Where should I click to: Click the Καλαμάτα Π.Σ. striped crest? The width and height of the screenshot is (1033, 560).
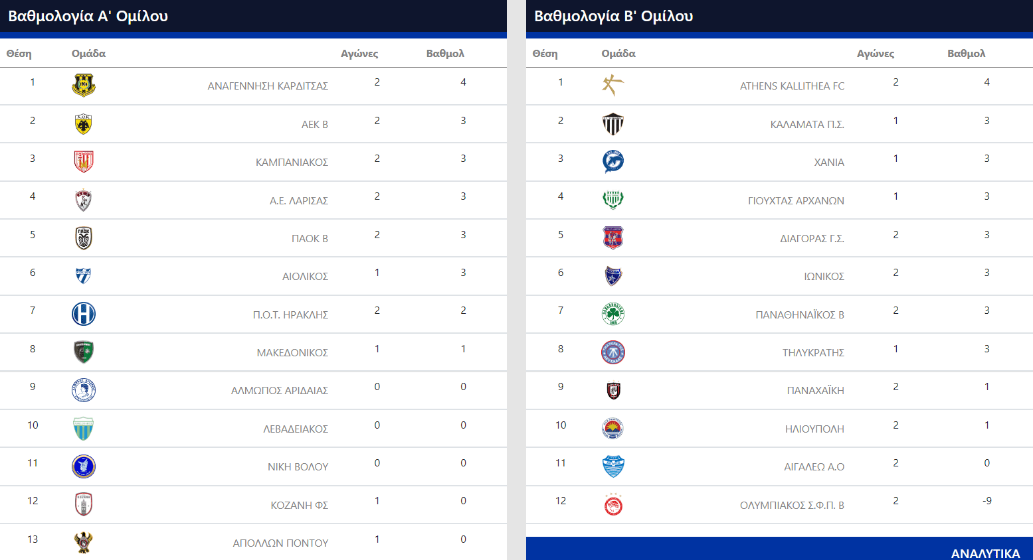point(612,124)
